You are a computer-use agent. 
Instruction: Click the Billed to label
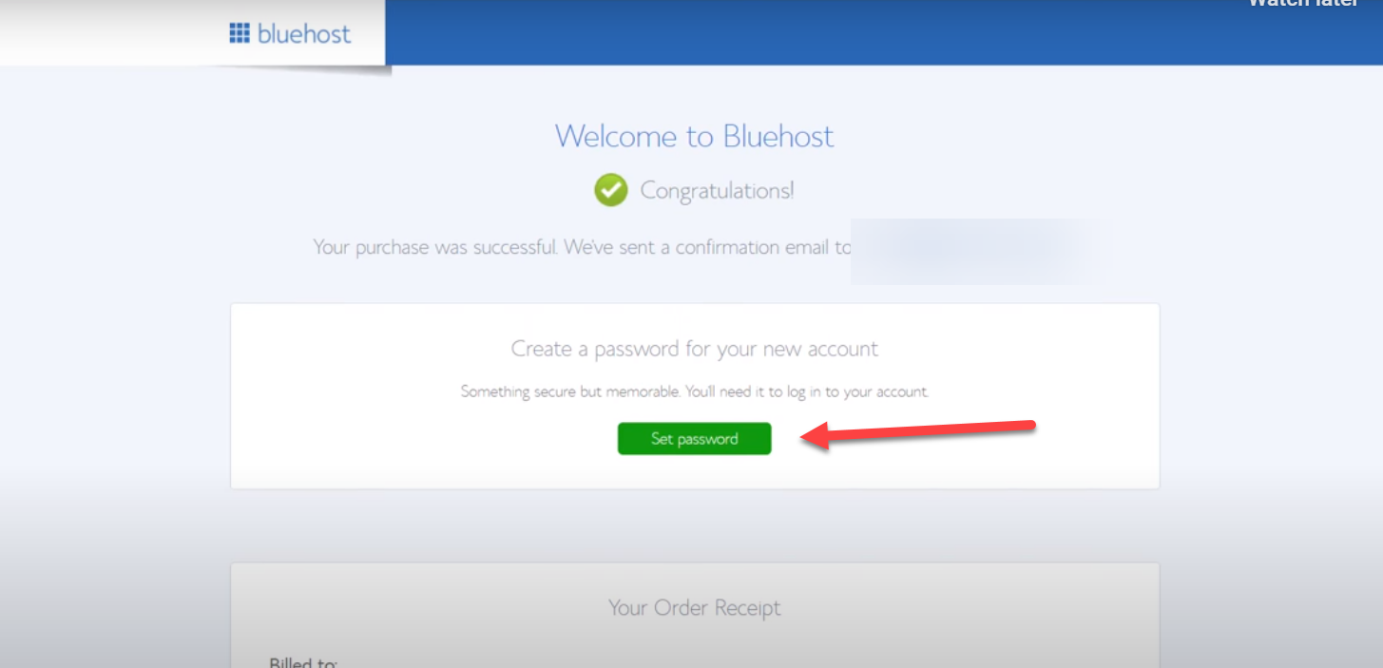point(303,661)
